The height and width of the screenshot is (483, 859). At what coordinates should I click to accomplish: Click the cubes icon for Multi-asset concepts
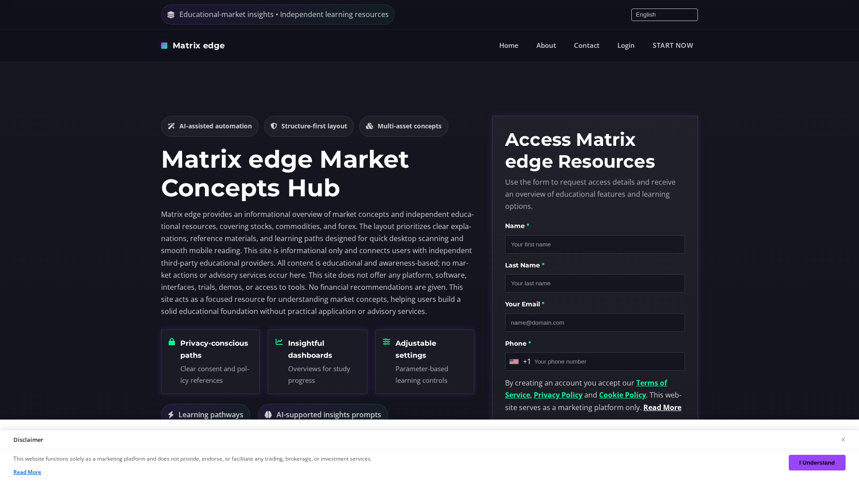pos(370,126)
